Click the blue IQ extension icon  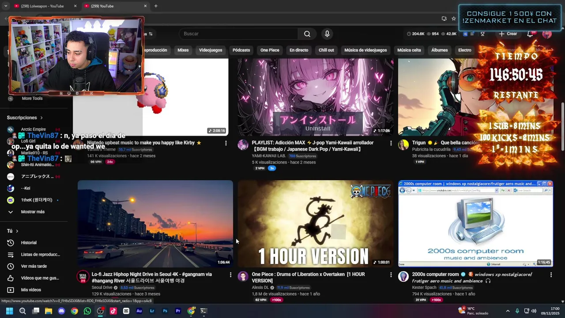(x=465, y=34)
